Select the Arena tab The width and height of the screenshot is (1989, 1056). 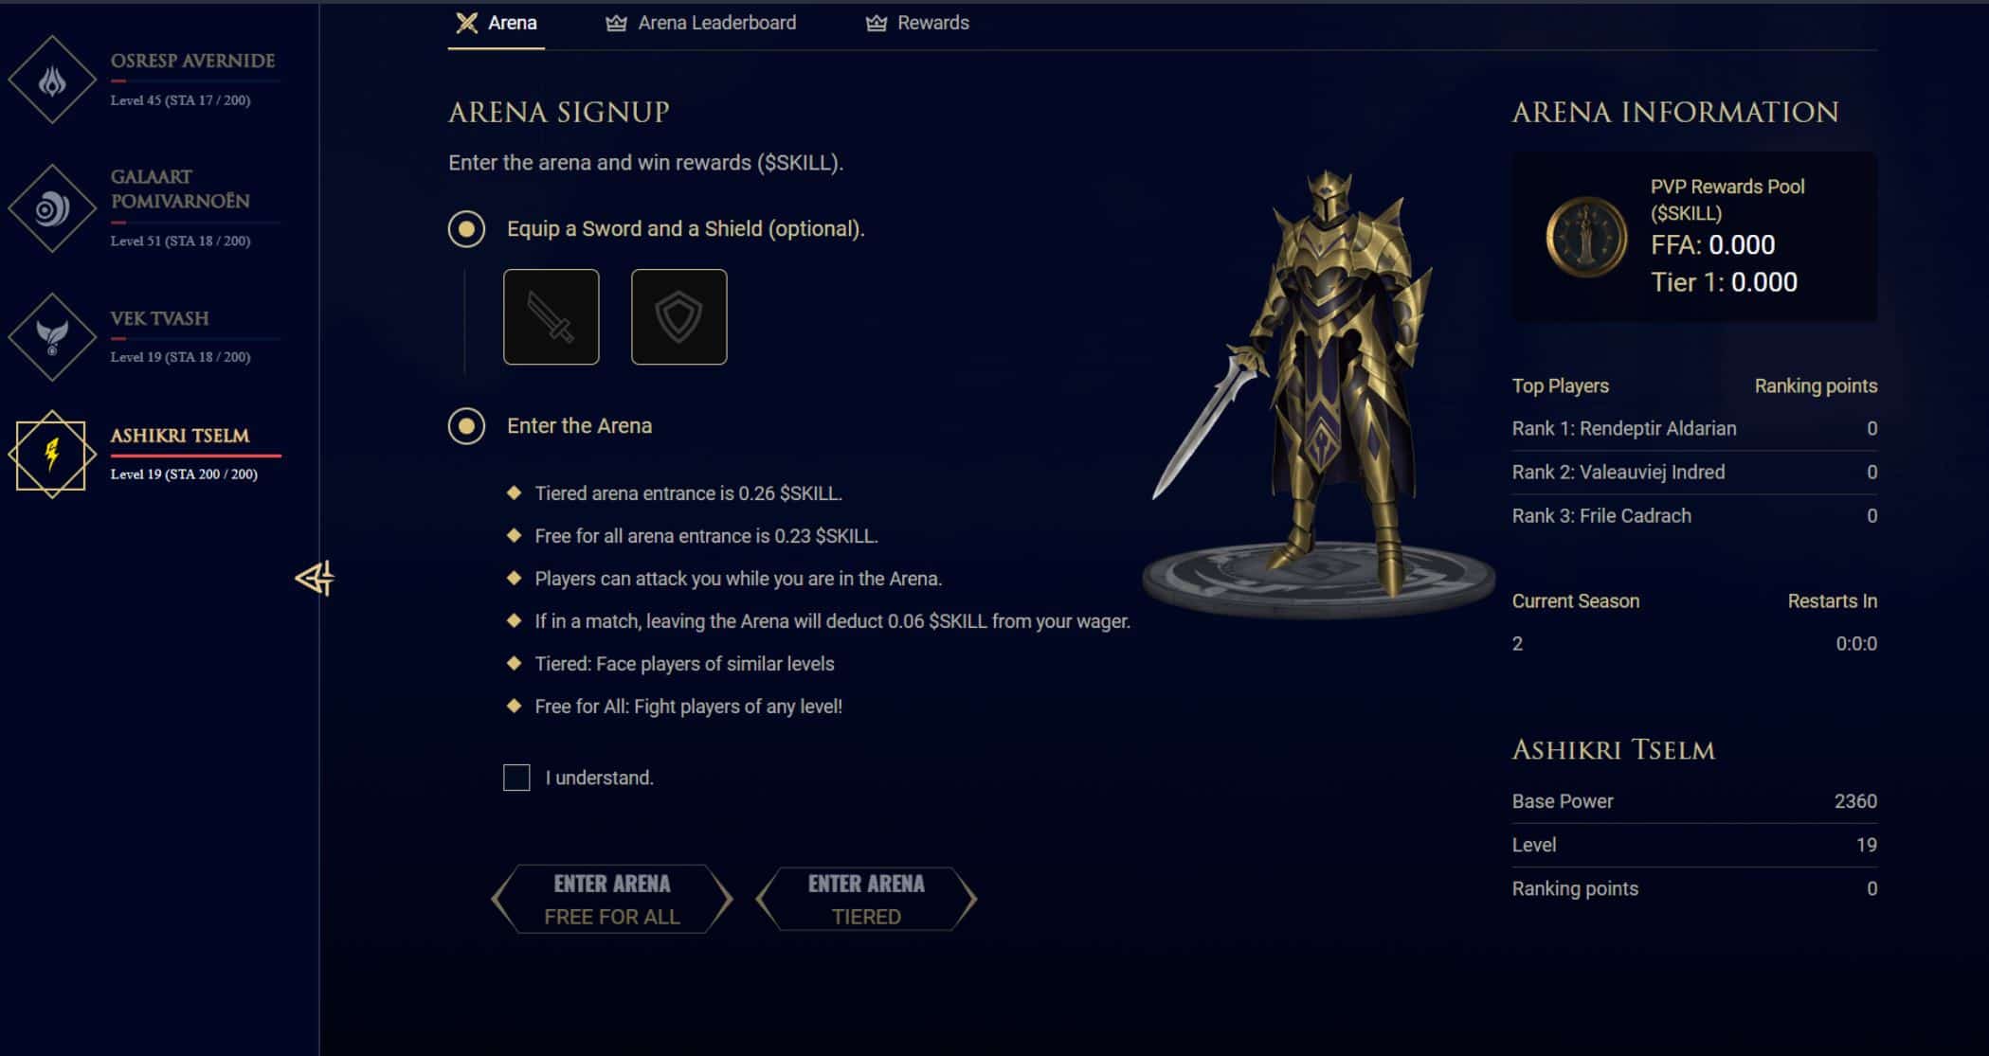tap(497, 23)
